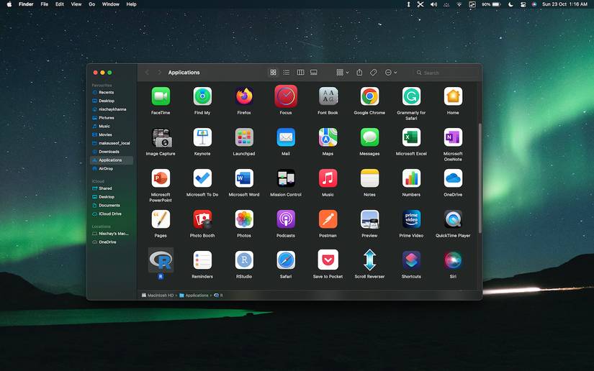Select the Find My app icon
This screenshot has height=371, width=594.
tap(202, 96)
